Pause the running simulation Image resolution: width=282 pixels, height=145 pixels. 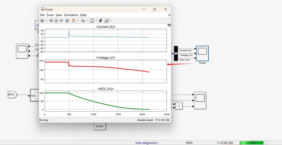click(x=56, y=20)
